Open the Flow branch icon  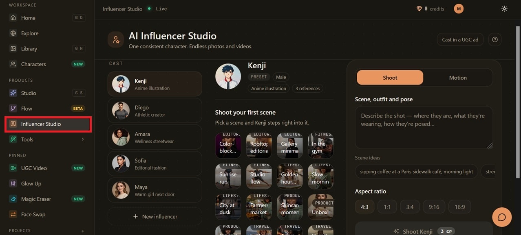(13, 109)
